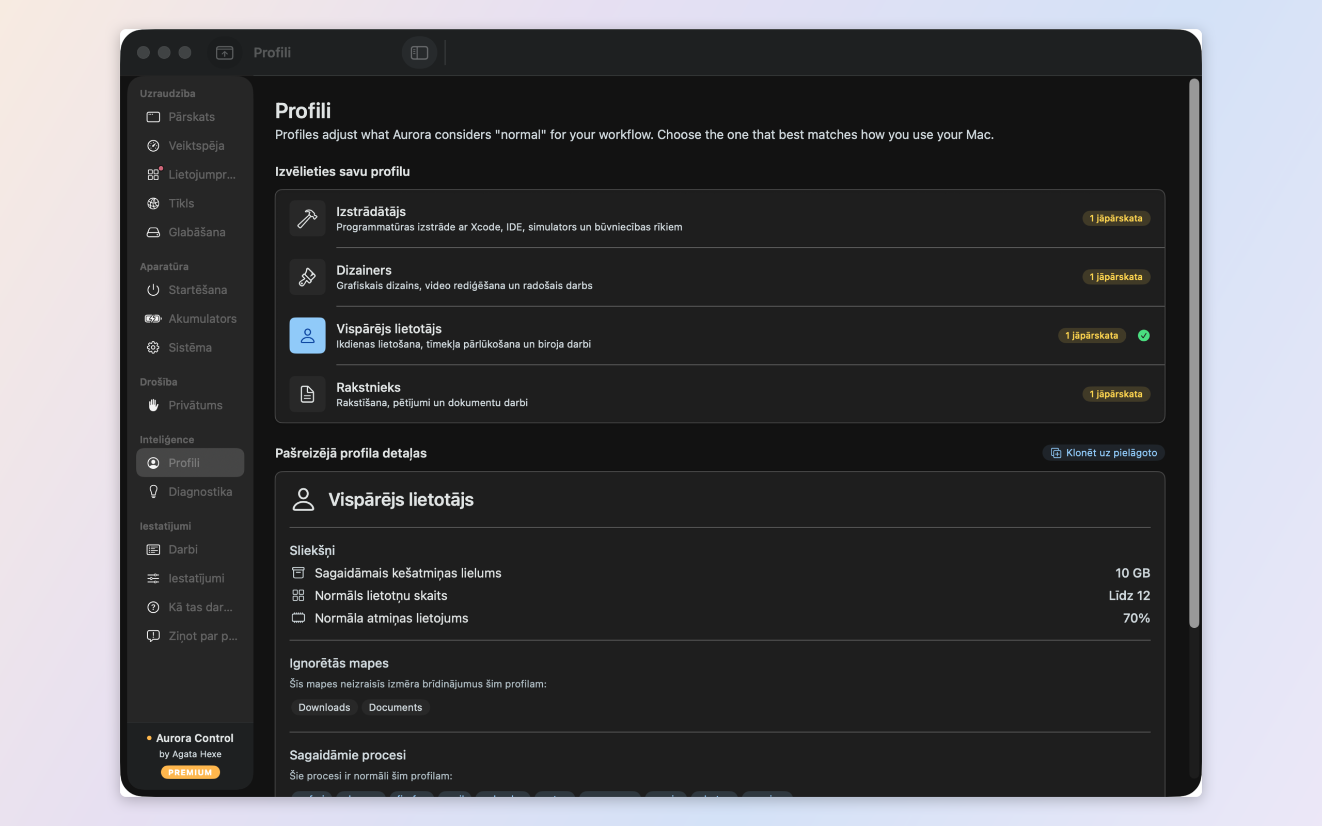The image size is (1322, 826).
Task: Open Ziņot par p... feedback item
Action: coord(190,636)
